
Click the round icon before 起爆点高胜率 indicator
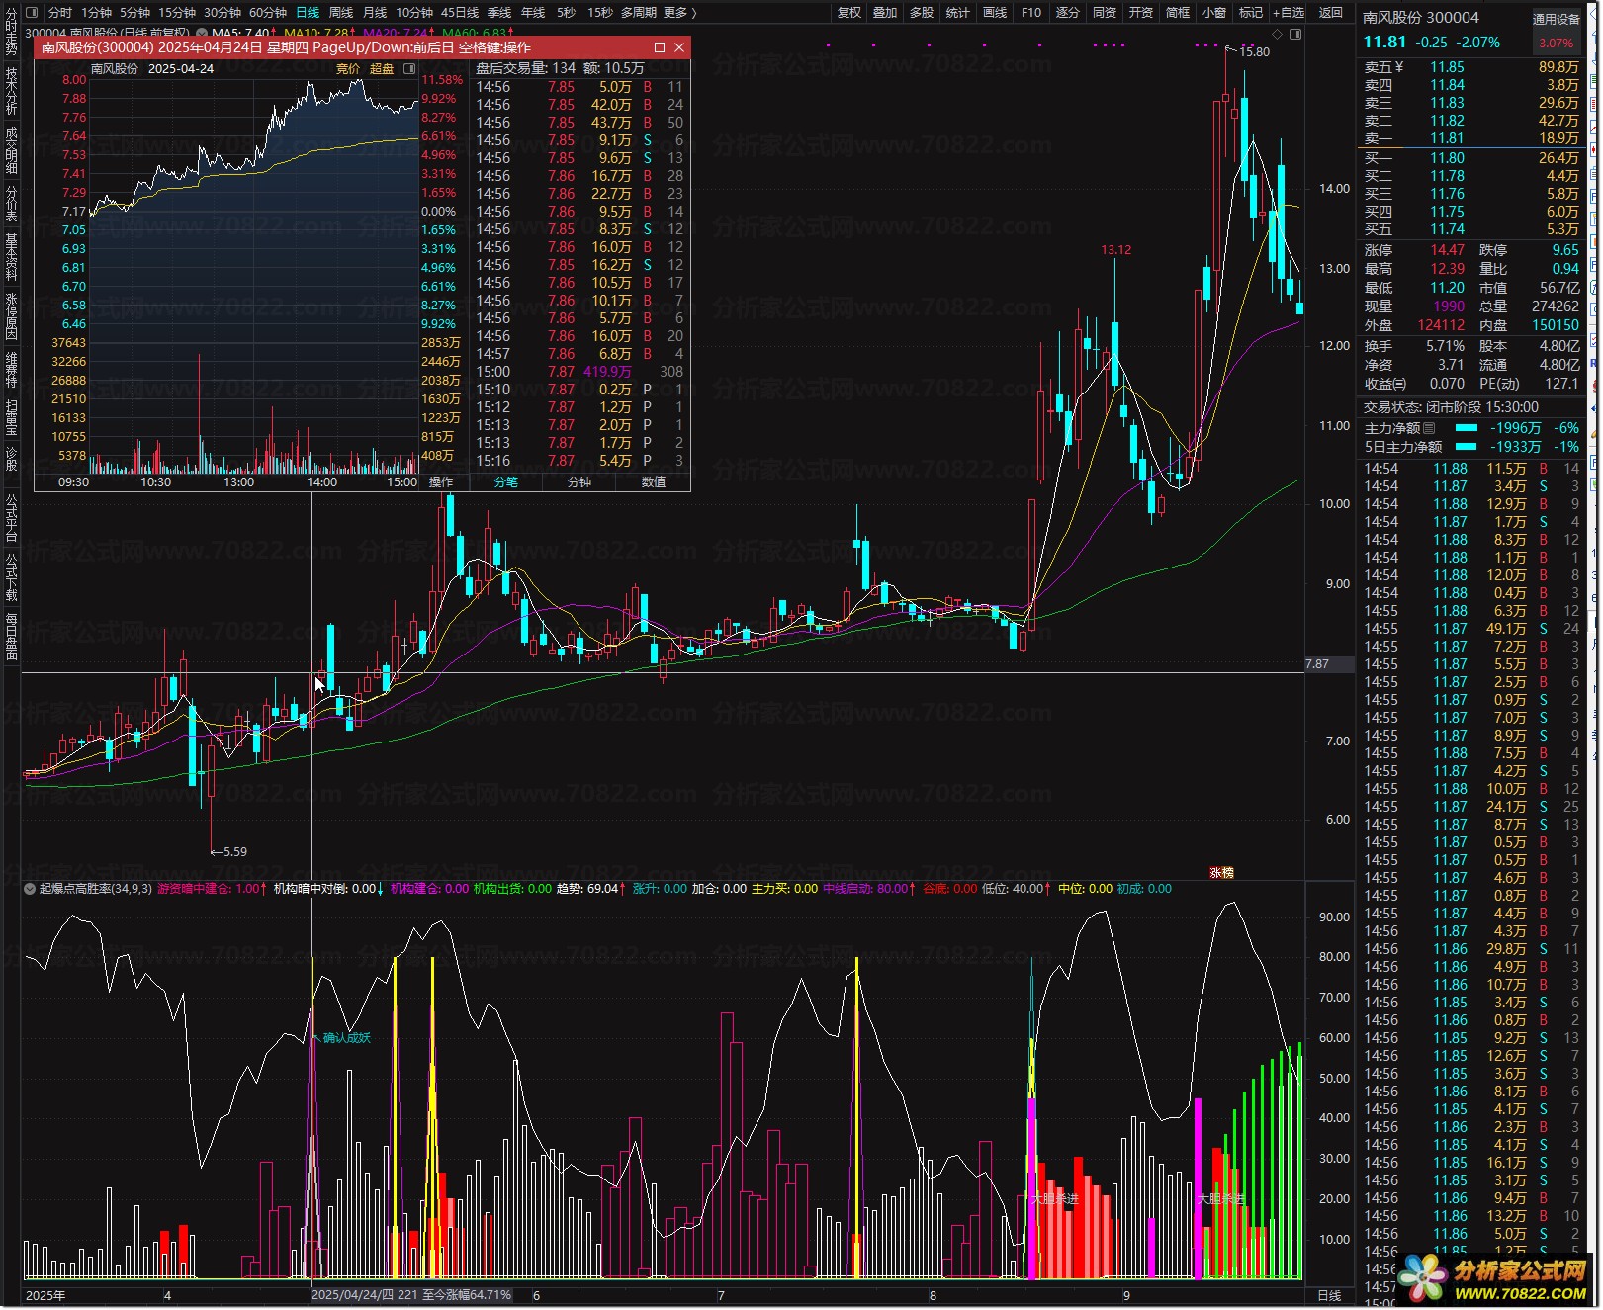[x=30, y=889]
